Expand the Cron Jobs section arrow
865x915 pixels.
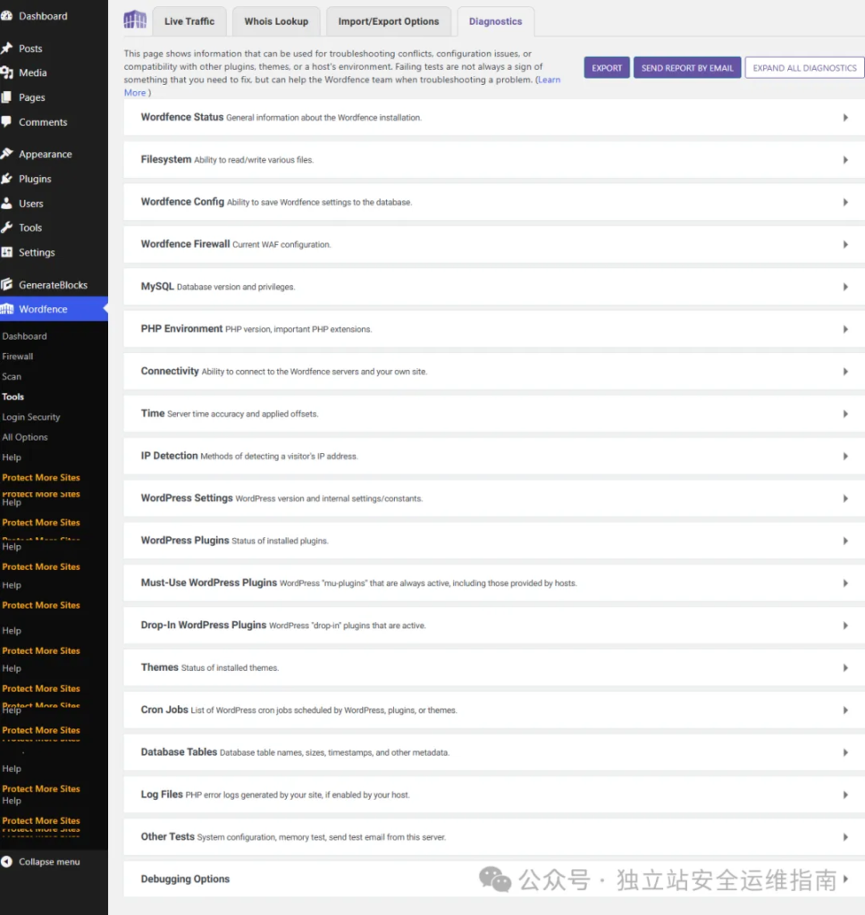click(x=845, y=709)
